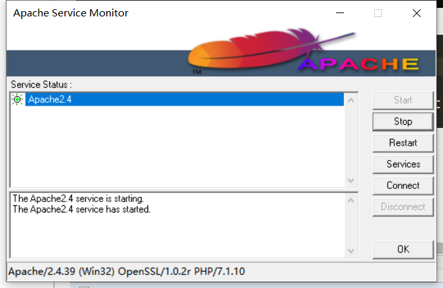Click the disabled Start button
Viewport: 443px width, 288px height.
(x=403, y=100)
